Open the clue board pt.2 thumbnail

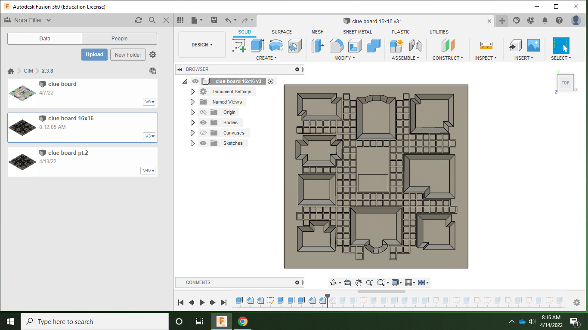pos(22,162)
